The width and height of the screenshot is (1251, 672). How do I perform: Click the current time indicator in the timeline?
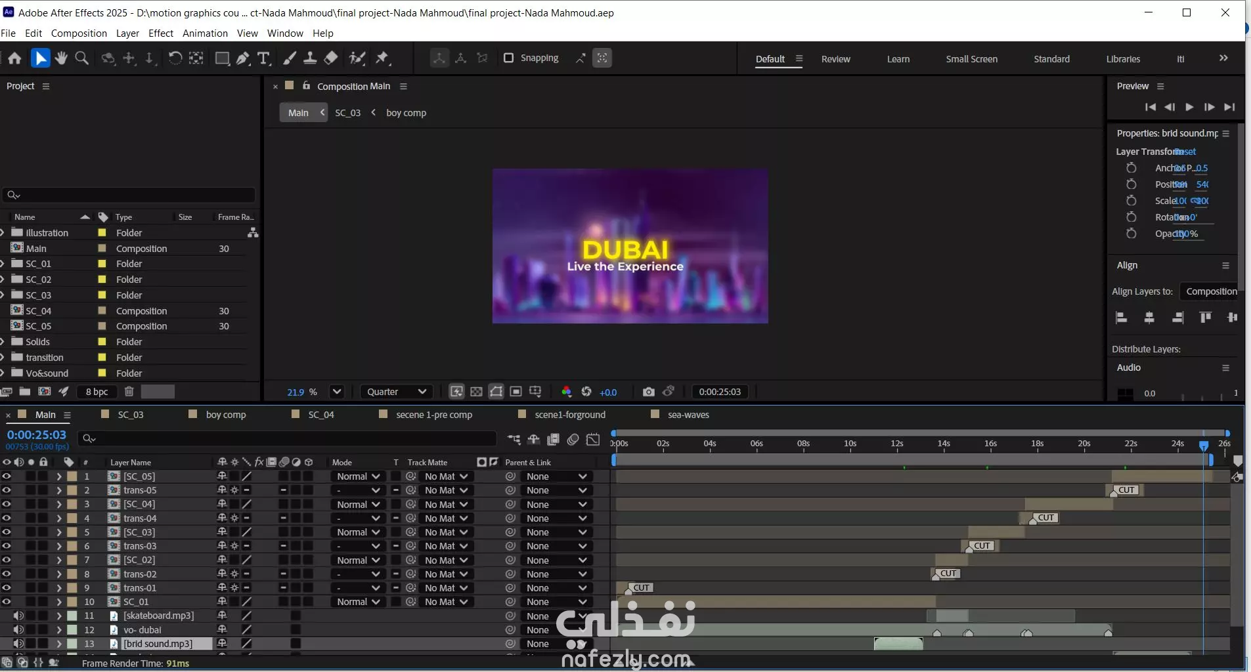[1204, 446]
